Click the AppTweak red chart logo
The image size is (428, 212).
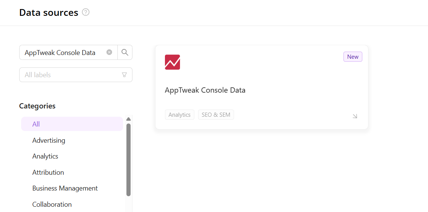point(172,62)
